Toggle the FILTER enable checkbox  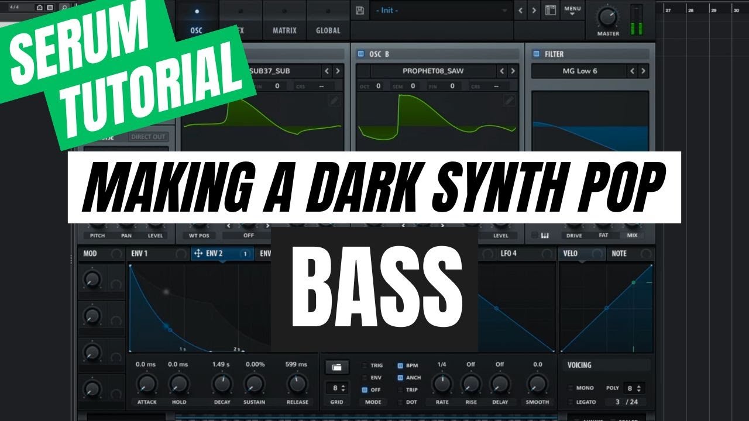[536, 54]
